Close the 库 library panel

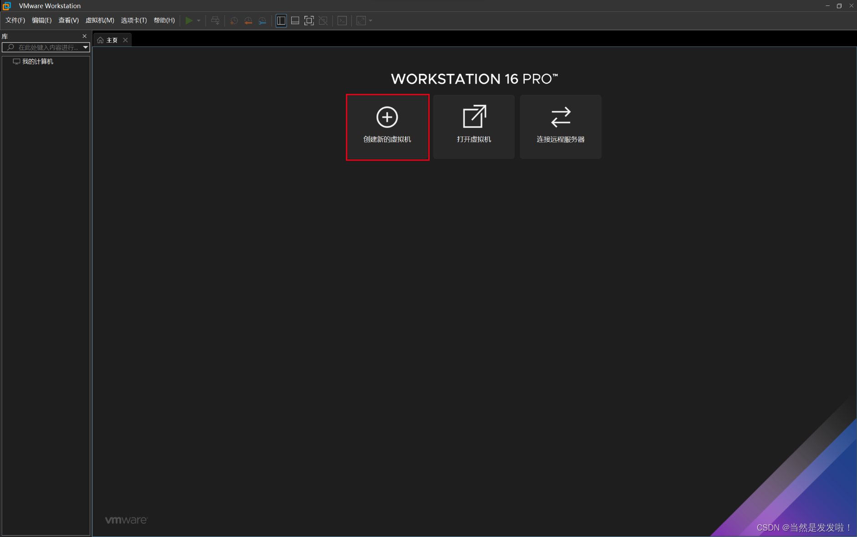85,36
